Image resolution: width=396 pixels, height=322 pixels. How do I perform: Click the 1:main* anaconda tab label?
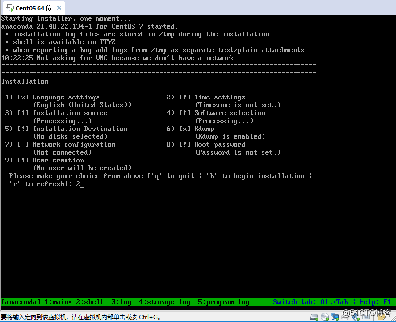[58, 302]
